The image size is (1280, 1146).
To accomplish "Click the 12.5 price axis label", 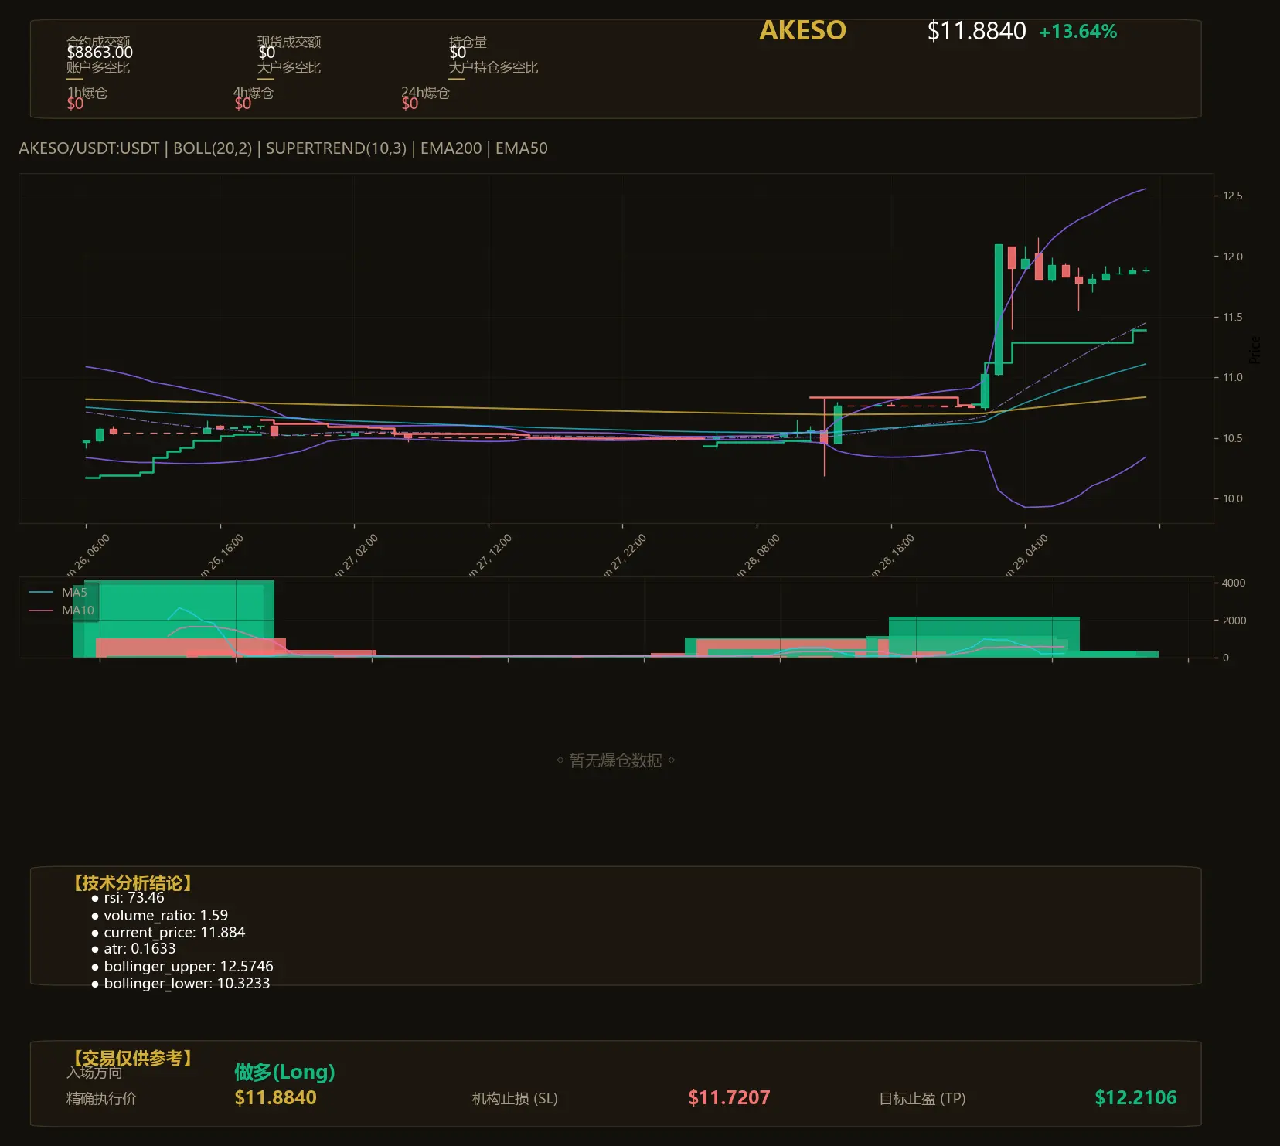I will pos(1233,196).
